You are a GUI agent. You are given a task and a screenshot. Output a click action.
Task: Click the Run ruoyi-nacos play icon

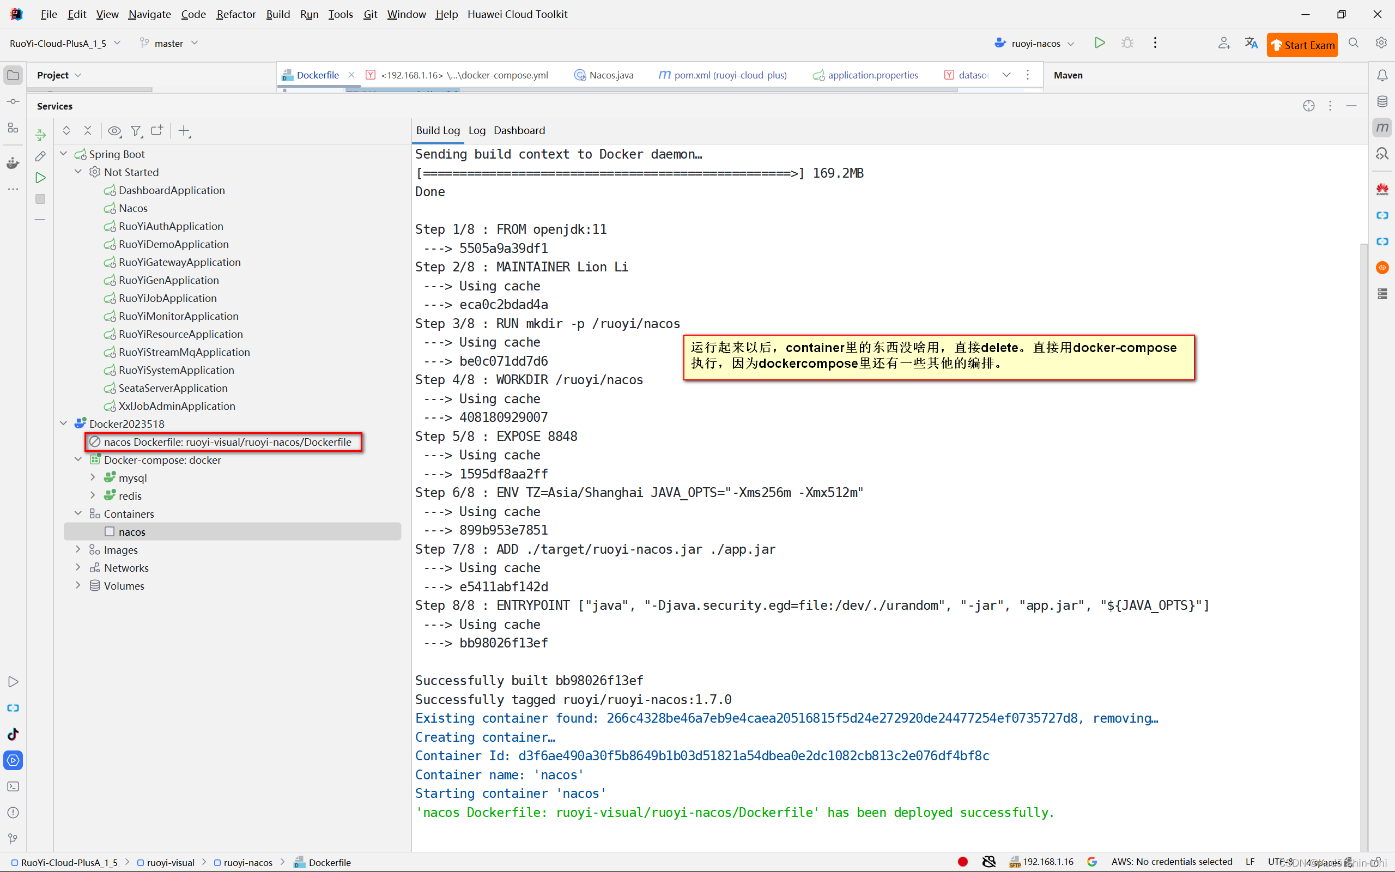pyautogui.click(x=1099, y=43)
